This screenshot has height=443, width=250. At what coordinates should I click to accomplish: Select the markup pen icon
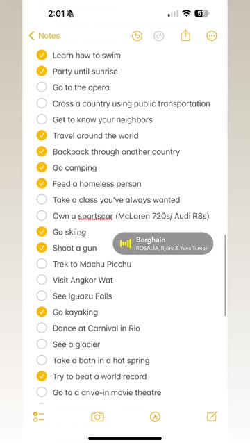[155, 417]
